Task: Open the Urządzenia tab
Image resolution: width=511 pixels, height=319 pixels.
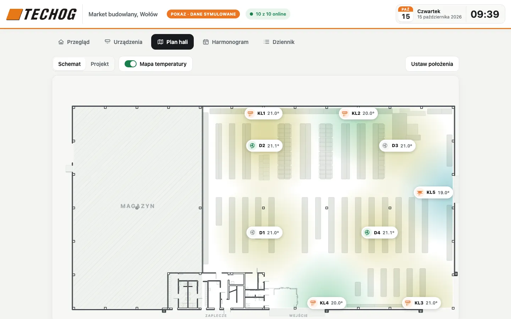Action: [123, 42]
